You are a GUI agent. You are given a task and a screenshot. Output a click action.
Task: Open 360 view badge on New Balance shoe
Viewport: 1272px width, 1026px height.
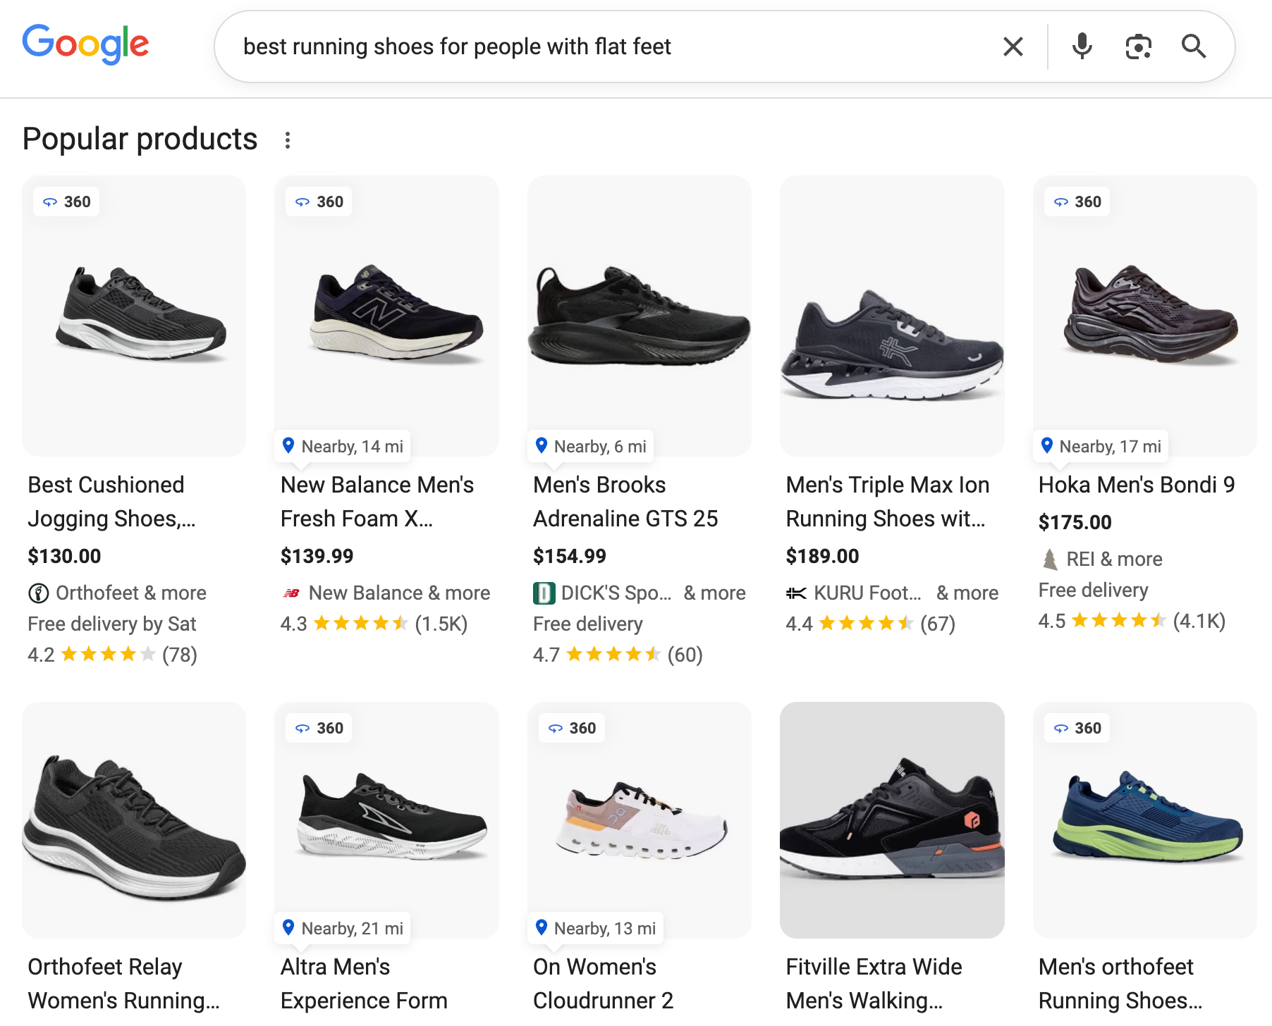[319, 202]
